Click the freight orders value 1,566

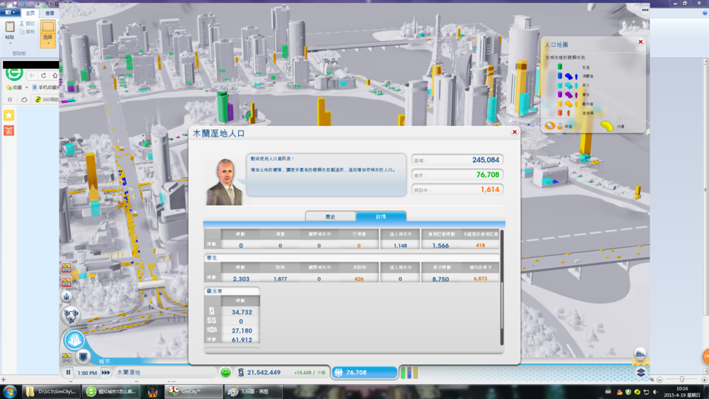click(x=440, y=245)
